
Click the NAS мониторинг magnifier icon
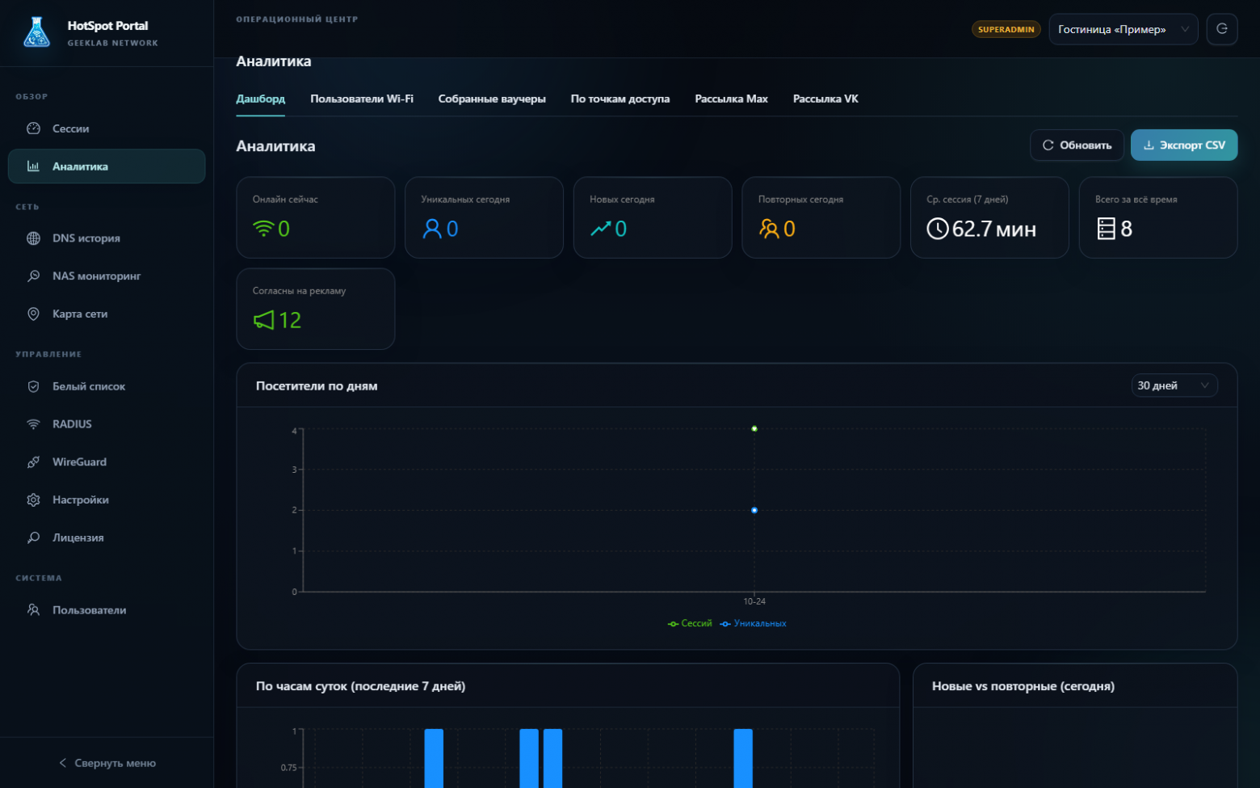[33, 276]
